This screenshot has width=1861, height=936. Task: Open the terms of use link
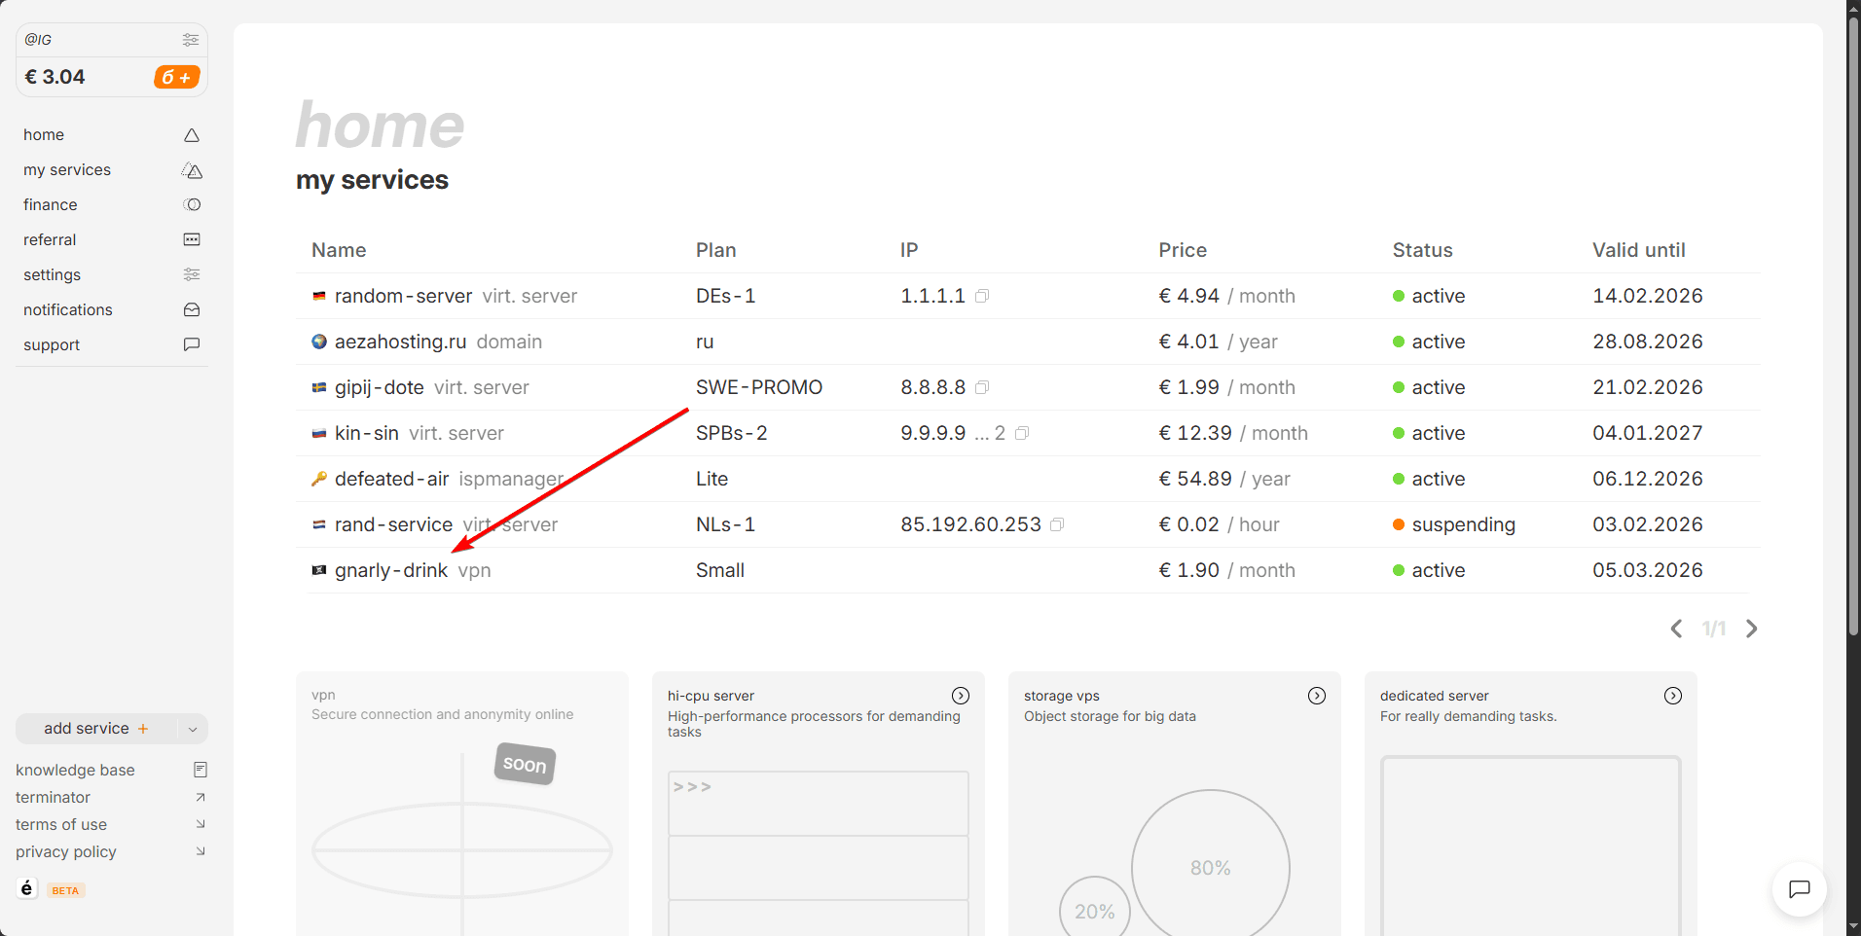pos(61,824)
